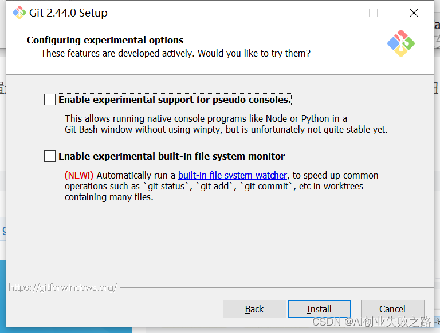Go back to the previous setup page
Viewport: 440px width, 333px height.
tap(254, 309)
